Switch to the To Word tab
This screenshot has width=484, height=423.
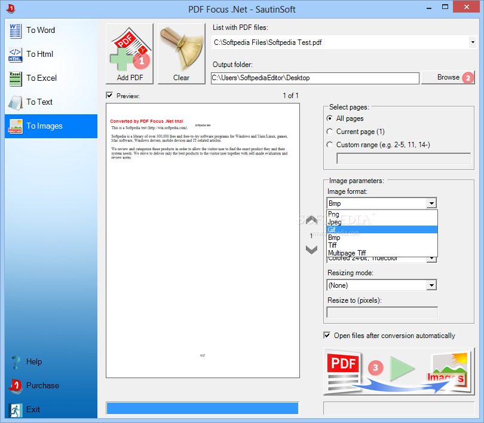(x=51, y=31)
